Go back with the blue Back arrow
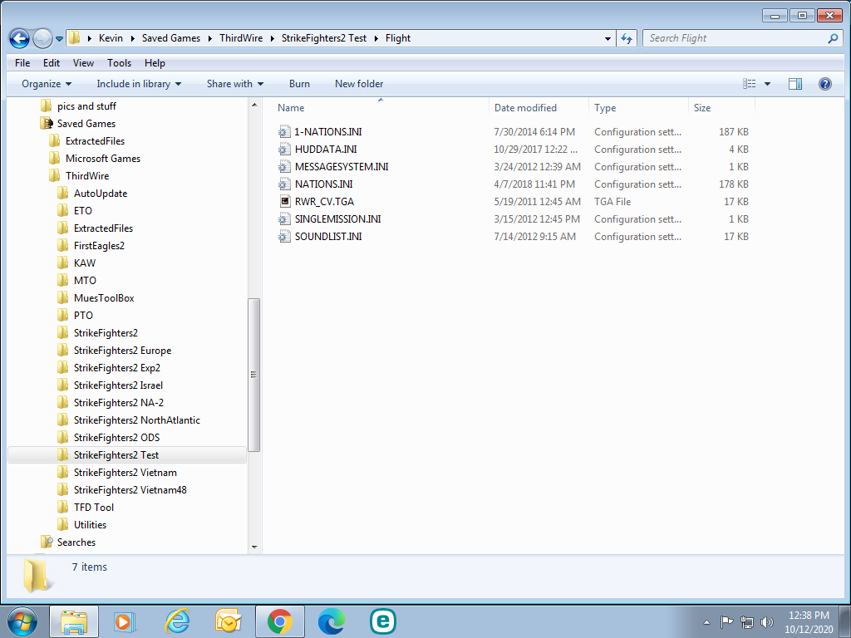Viewport: 851px width, 638px height. coord(20,38)
